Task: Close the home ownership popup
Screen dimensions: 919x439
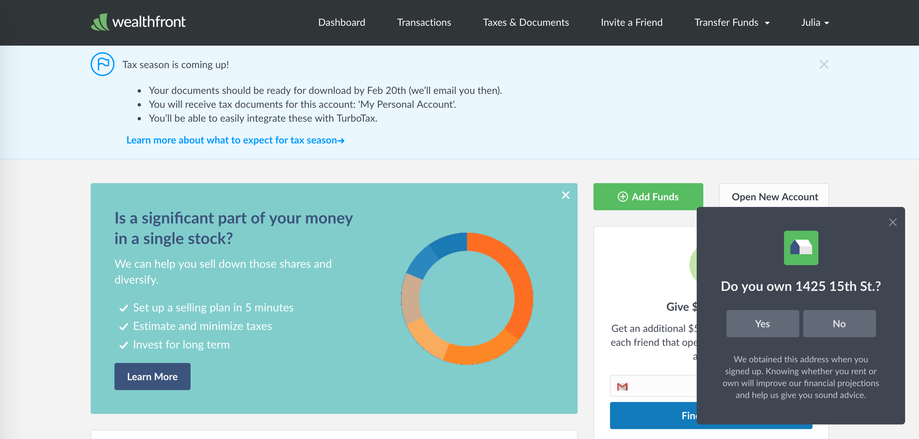Action: point(893,222)
